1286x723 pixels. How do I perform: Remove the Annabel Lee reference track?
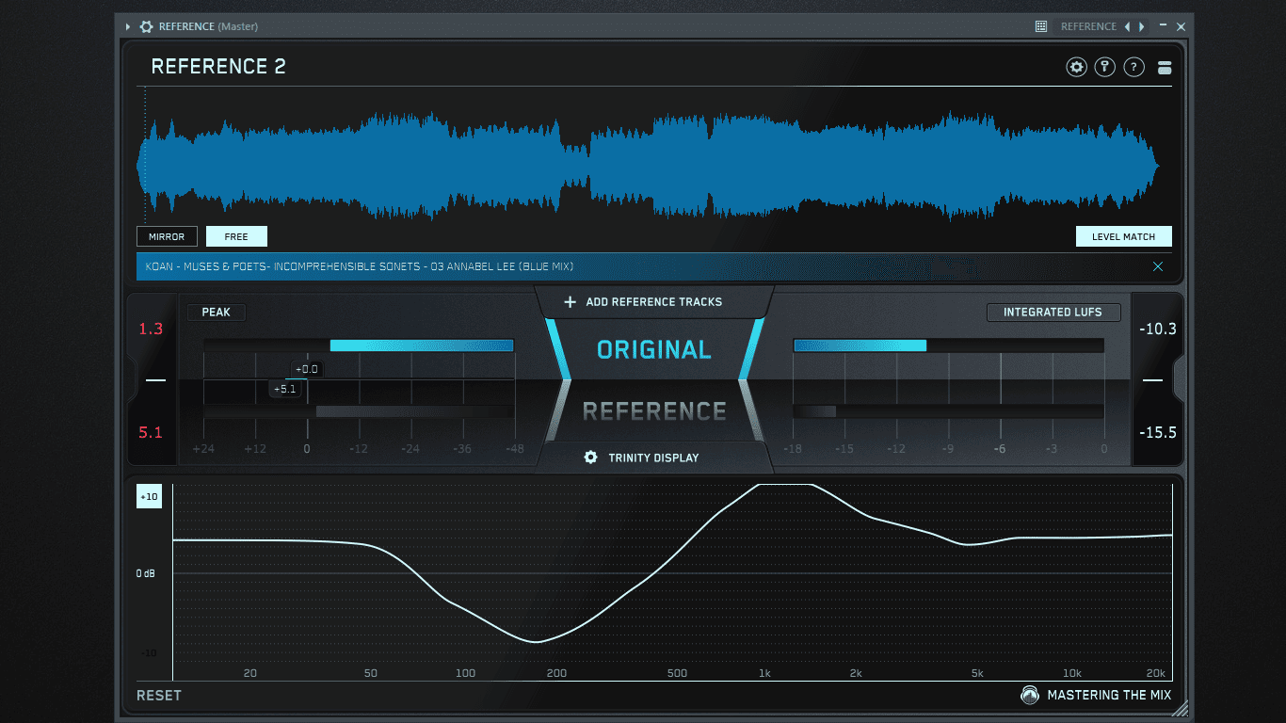pos(1158,266)
